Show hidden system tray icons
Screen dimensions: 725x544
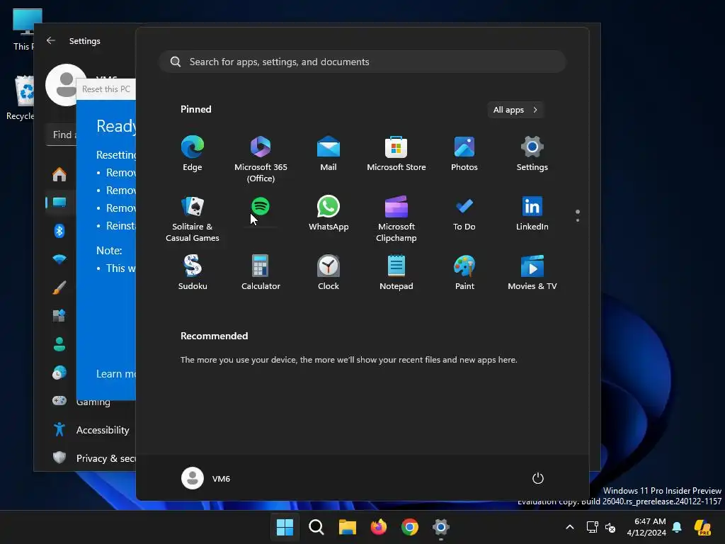point(570,527)
